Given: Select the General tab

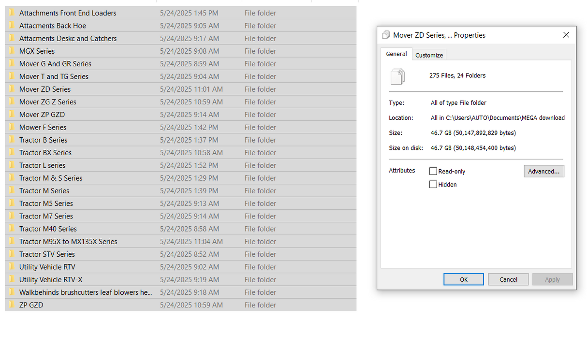Looking at the screenshot, I should pyautogui.click(x=396, y=54).
